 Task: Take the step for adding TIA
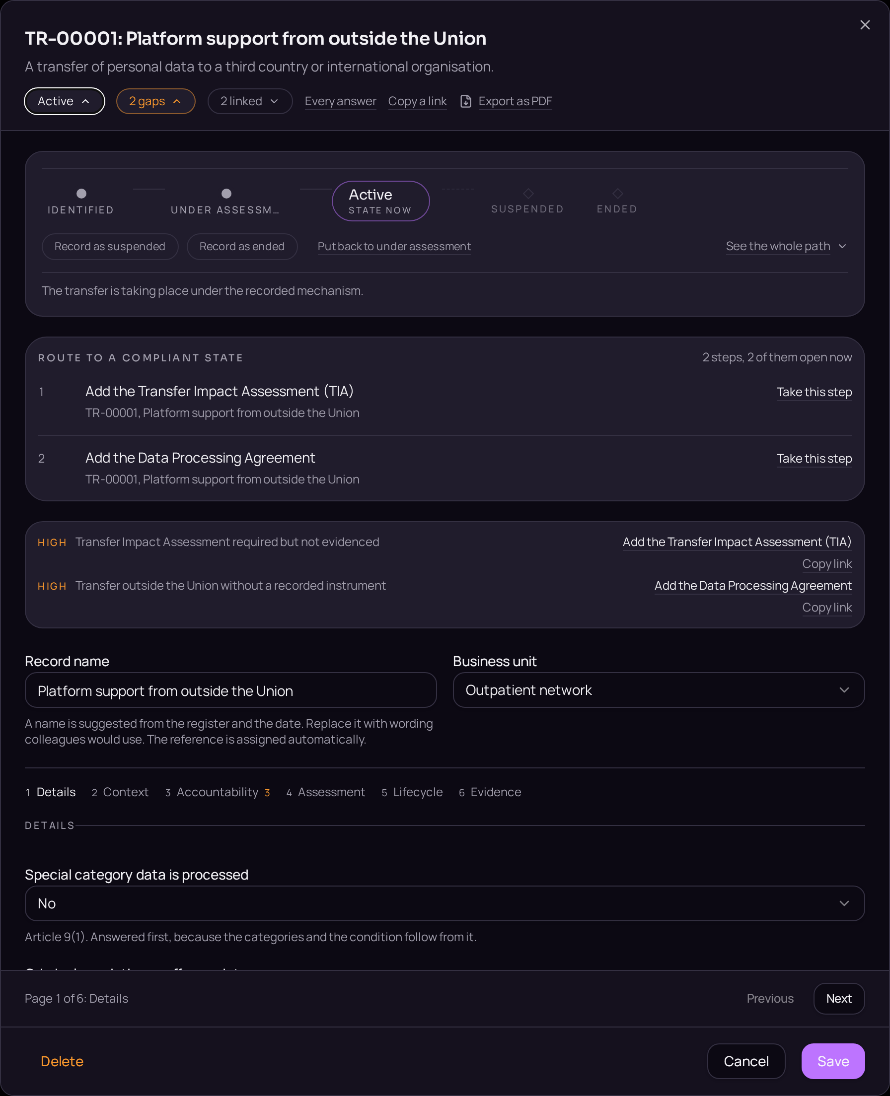(814, 392)
